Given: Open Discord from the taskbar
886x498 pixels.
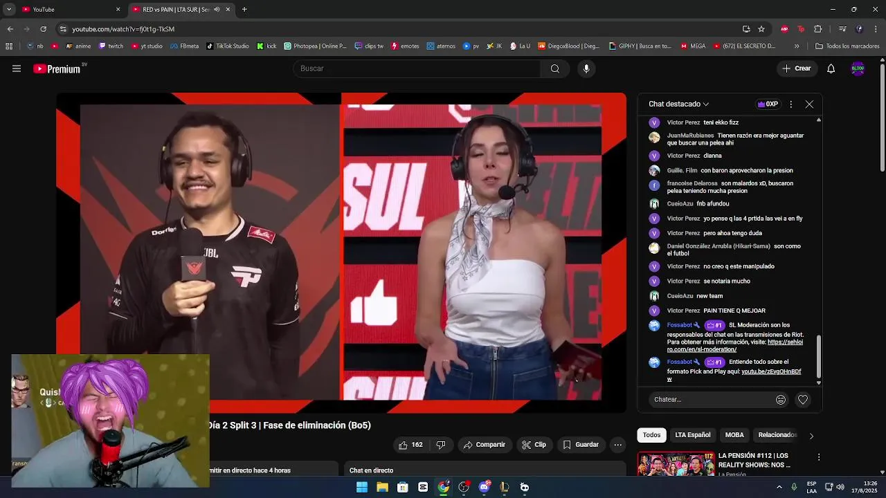Looking at the screenshot, I should coord(484,487).
